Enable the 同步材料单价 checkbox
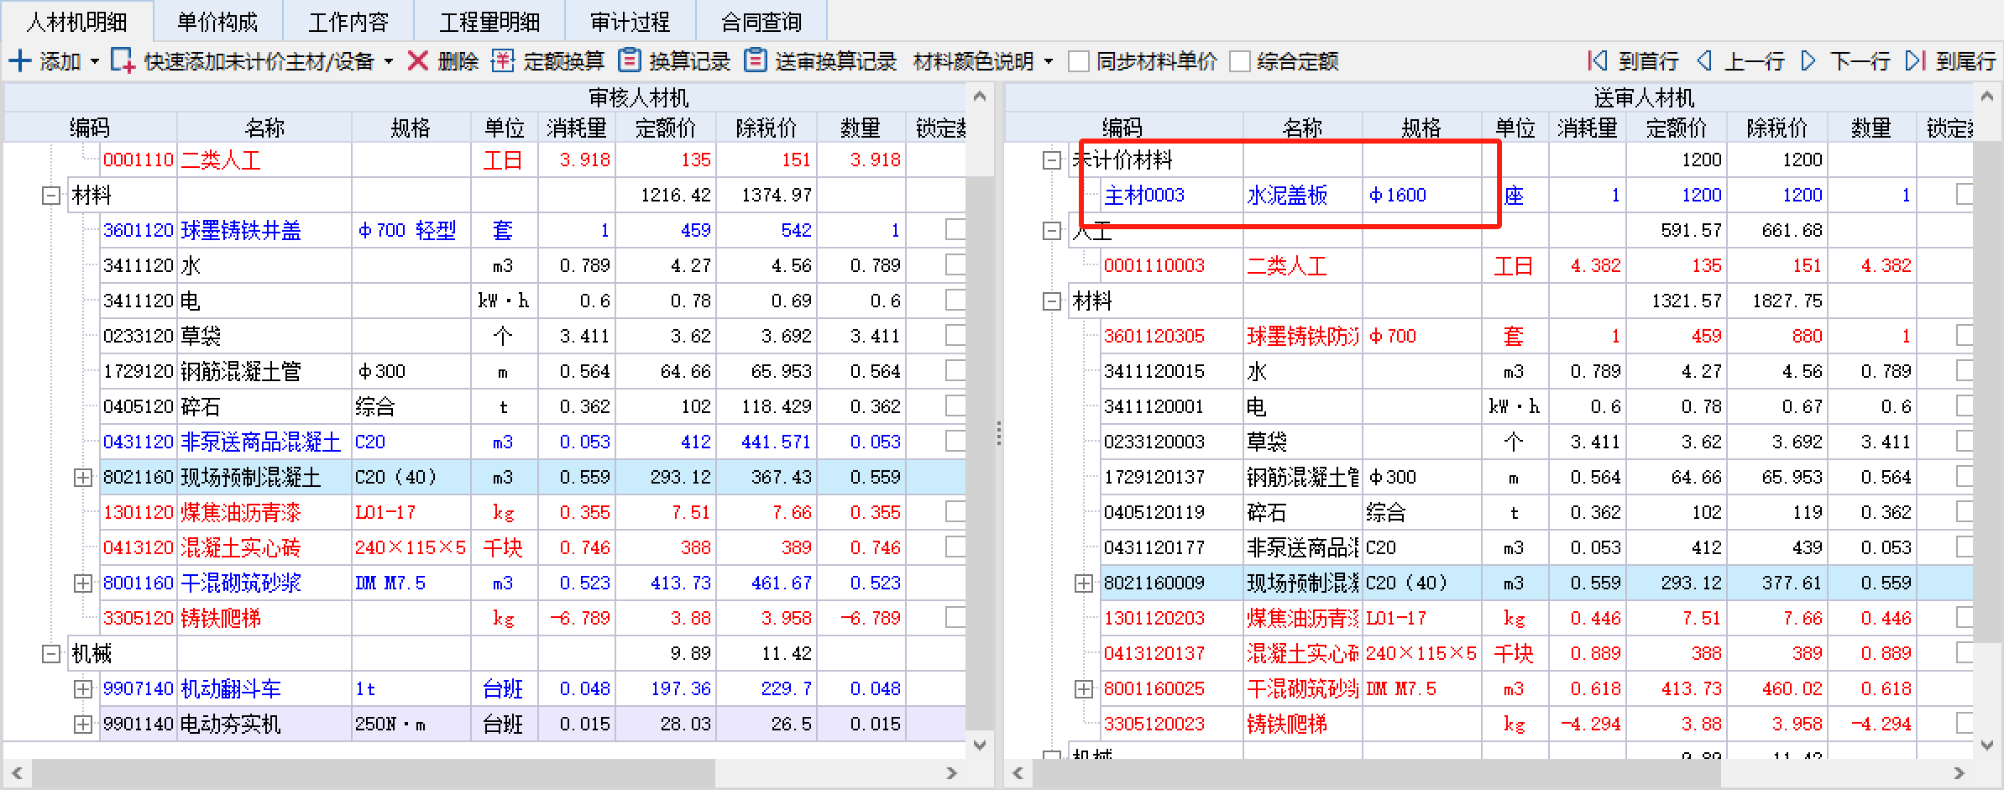 (x=1079, y=61)
